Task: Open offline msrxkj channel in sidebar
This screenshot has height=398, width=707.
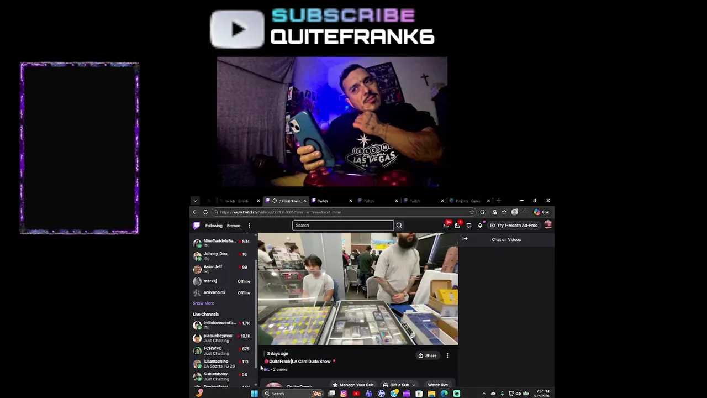Action: (221, 281)
